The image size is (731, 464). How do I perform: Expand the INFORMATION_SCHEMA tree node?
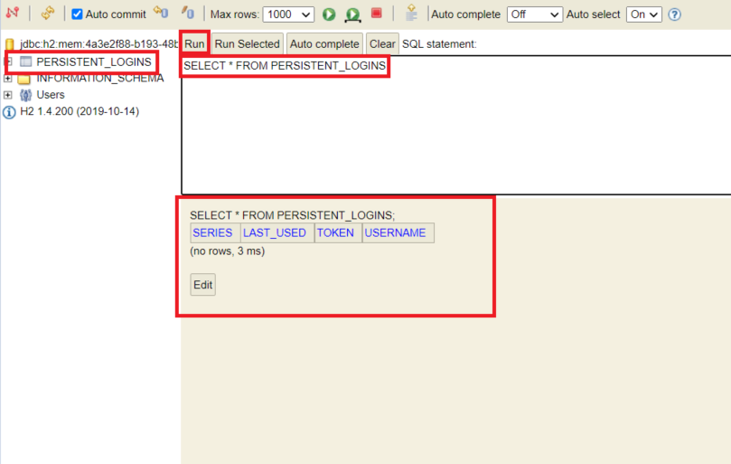7,79
